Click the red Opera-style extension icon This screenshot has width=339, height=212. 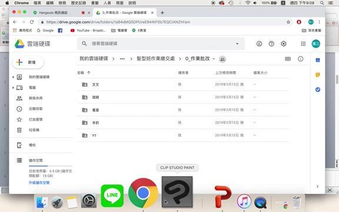(x=299, y=22)
